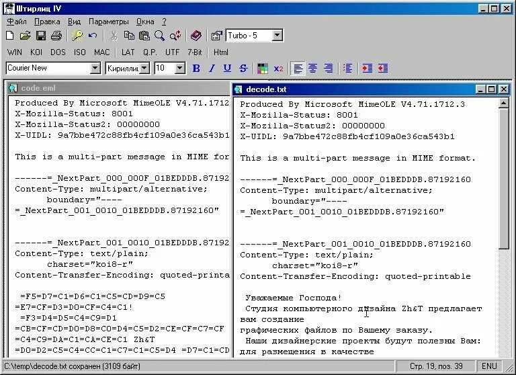Open Find with the magnifier icon
This screenshot has height=375, width=516.
(x=160, y=35)
